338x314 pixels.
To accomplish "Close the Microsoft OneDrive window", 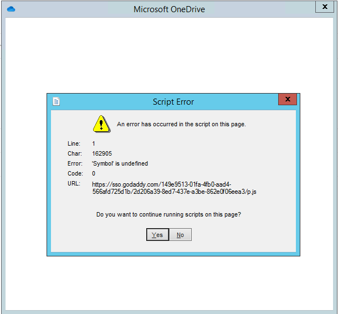I will (x=325, y=7).
